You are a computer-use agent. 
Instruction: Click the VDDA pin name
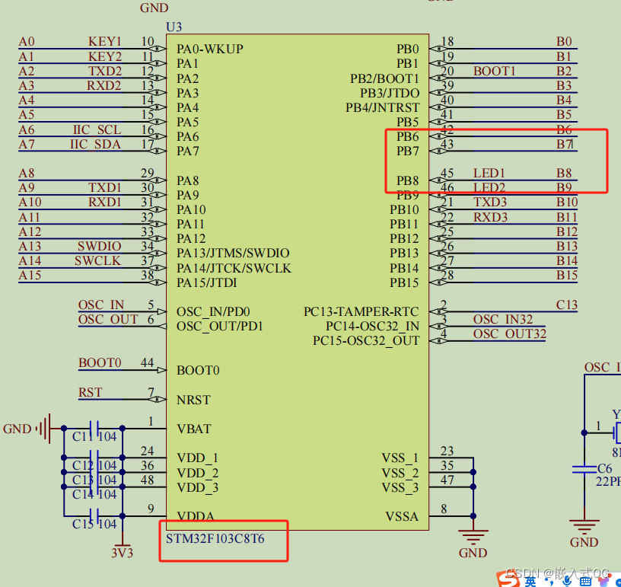(x=196, y=516)
